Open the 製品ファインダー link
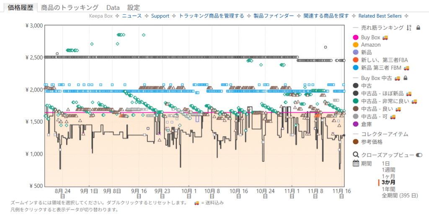Screen dimensions: 429x215 coord(274,16)
